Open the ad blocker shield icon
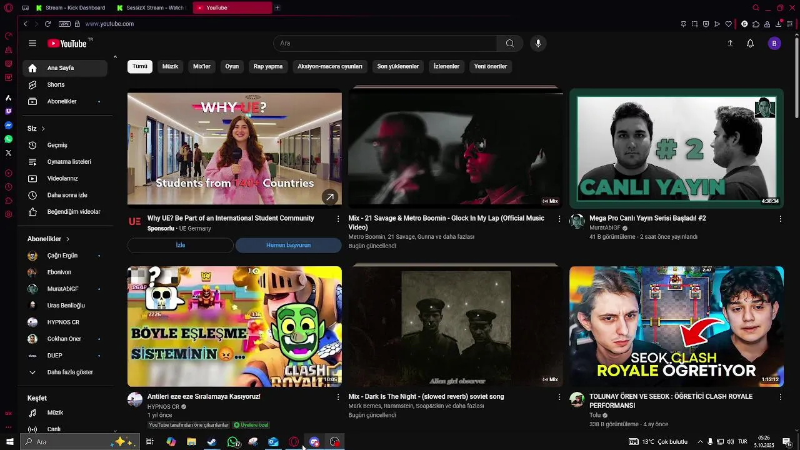 [x=706, y=24]
